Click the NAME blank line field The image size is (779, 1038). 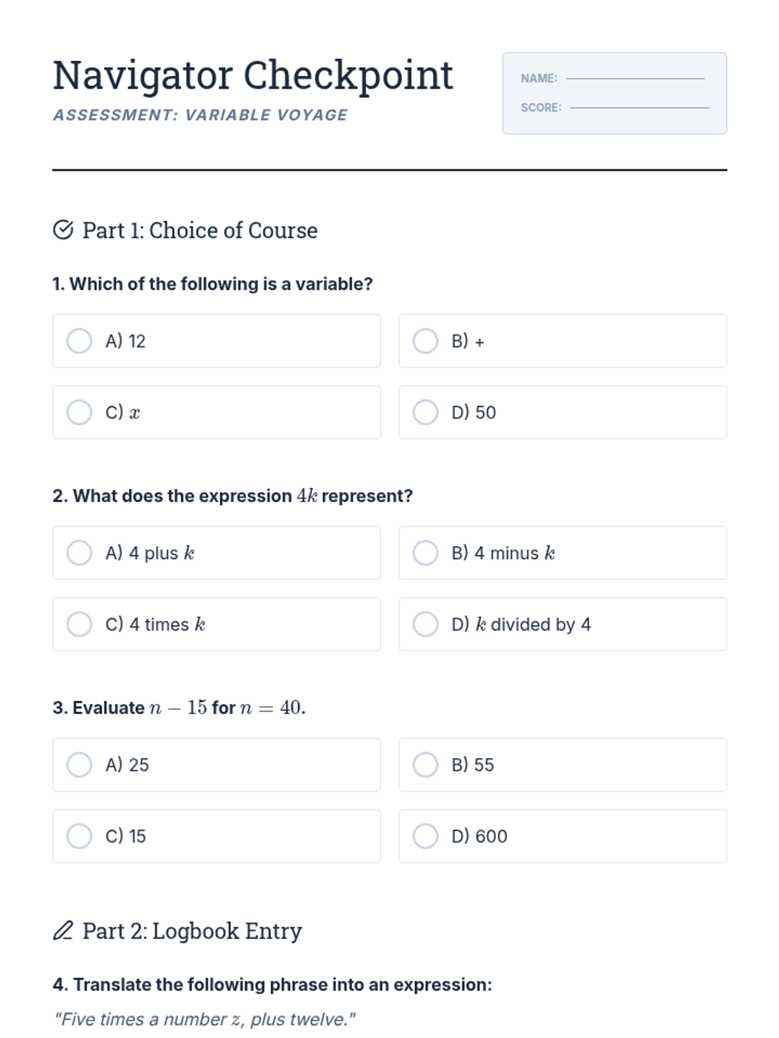click(635, 78)
